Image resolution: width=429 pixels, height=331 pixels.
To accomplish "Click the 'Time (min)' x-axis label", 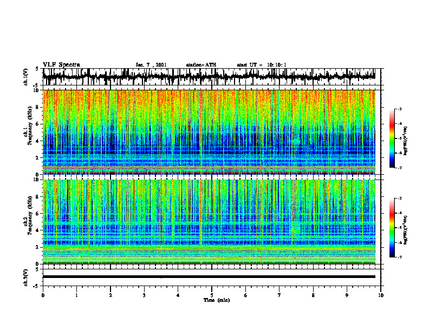I will [x=217, y=300].
